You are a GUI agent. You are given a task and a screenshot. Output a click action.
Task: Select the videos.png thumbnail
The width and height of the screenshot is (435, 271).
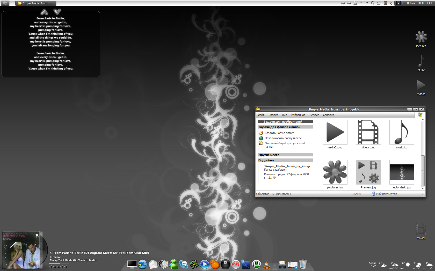(x=368, y=132)
